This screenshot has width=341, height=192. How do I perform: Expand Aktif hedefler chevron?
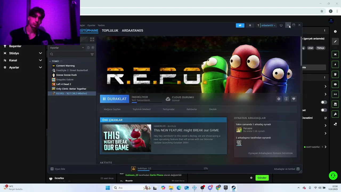tap(325, 147)
